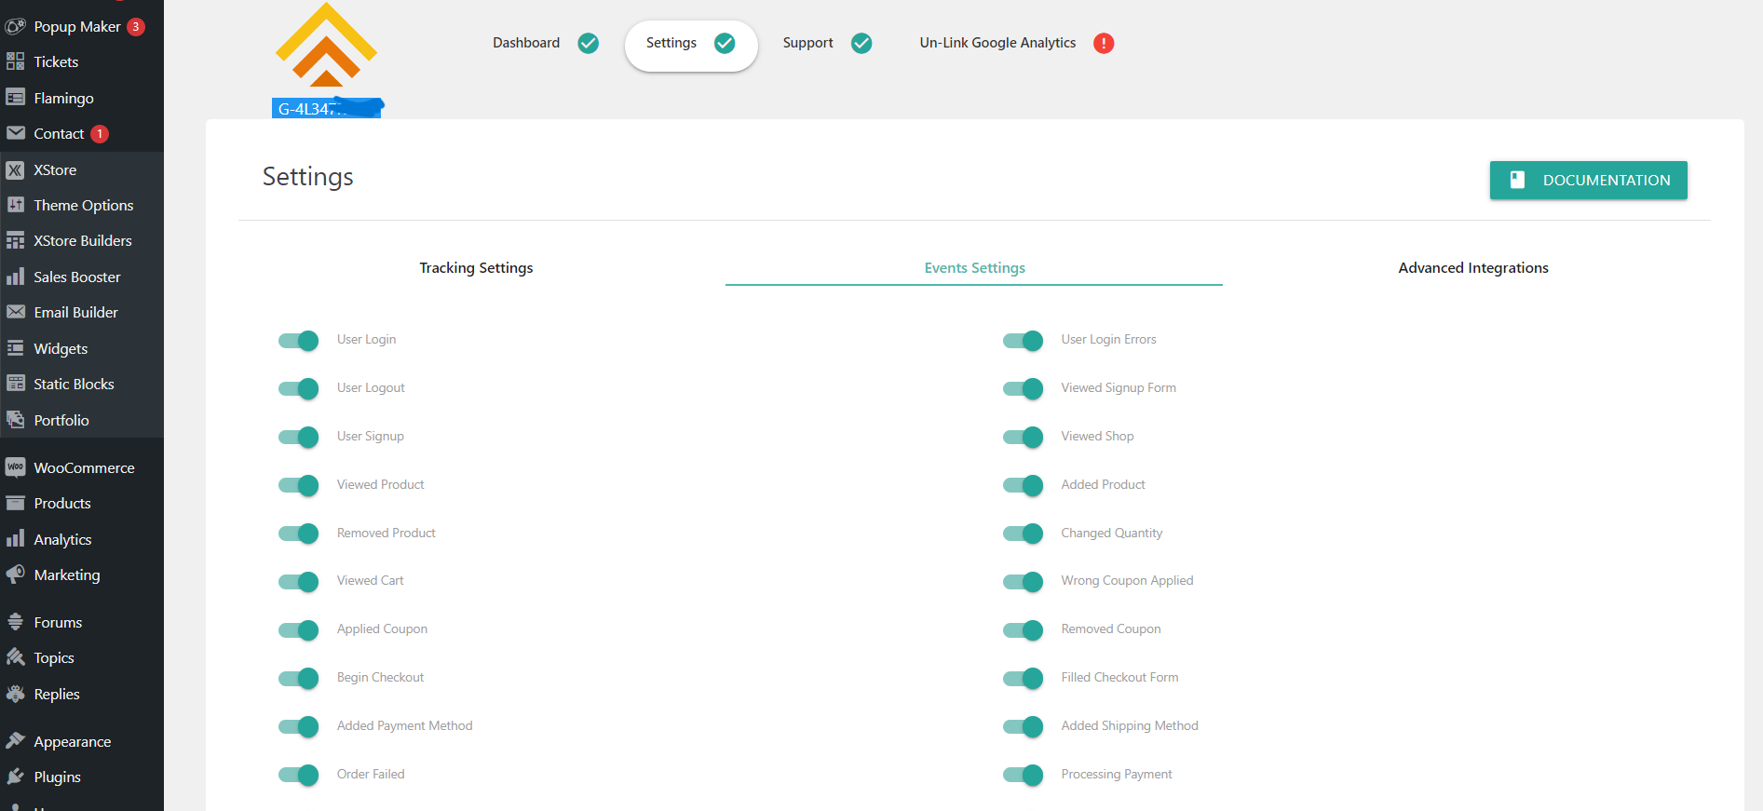
Task: Toggle Changed Quantity switch
Action: coord(1023,534)
